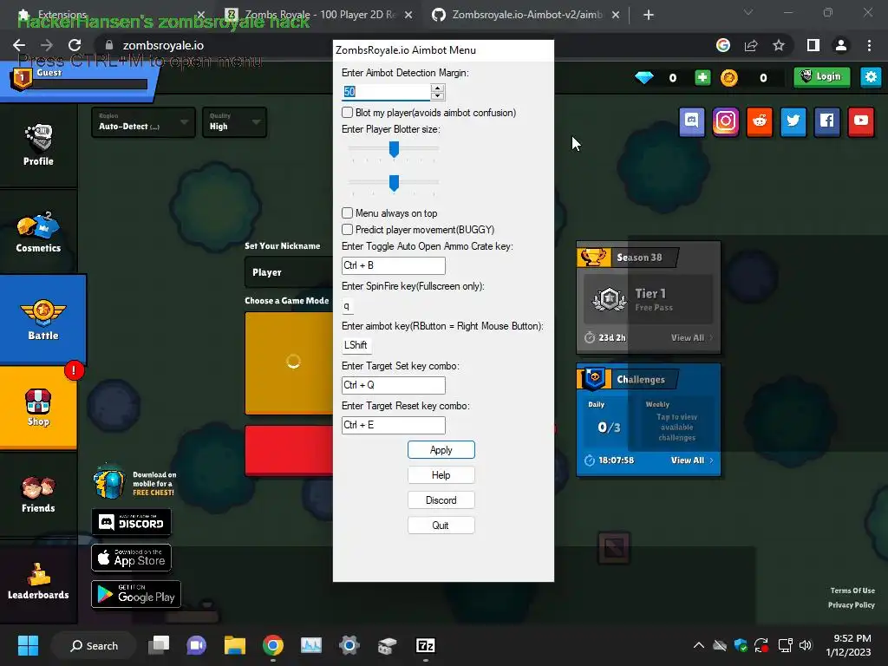Decrease Aimbot Detection Margin with down arrow
The width and height of the screenshot is (888, 666).
click(437, 95)
